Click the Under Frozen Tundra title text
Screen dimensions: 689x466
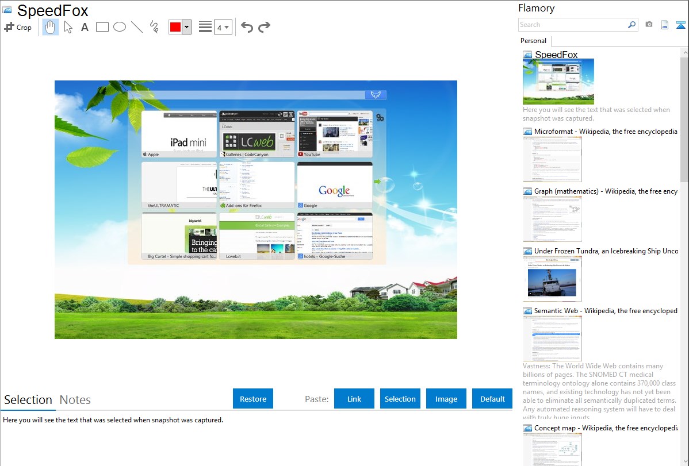coord(606,251)
